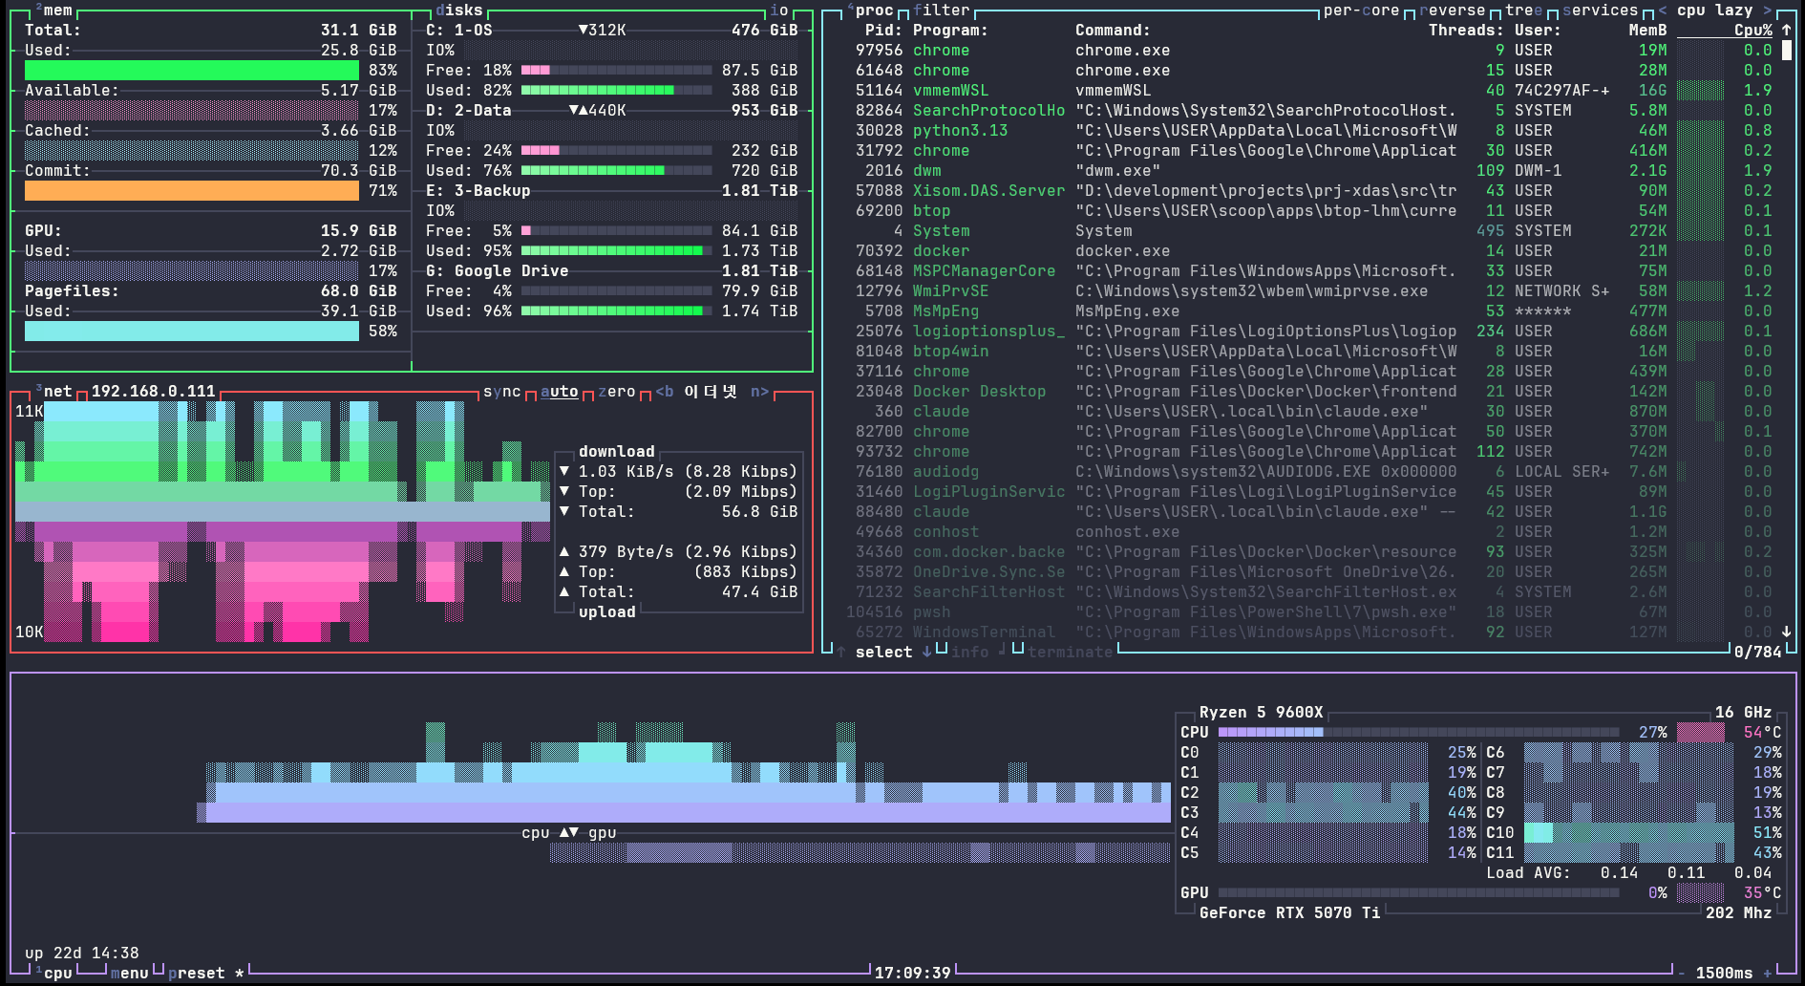Toggle reverse sorting of process list
Viewport: 1805px width, 986px height.
1452,11
